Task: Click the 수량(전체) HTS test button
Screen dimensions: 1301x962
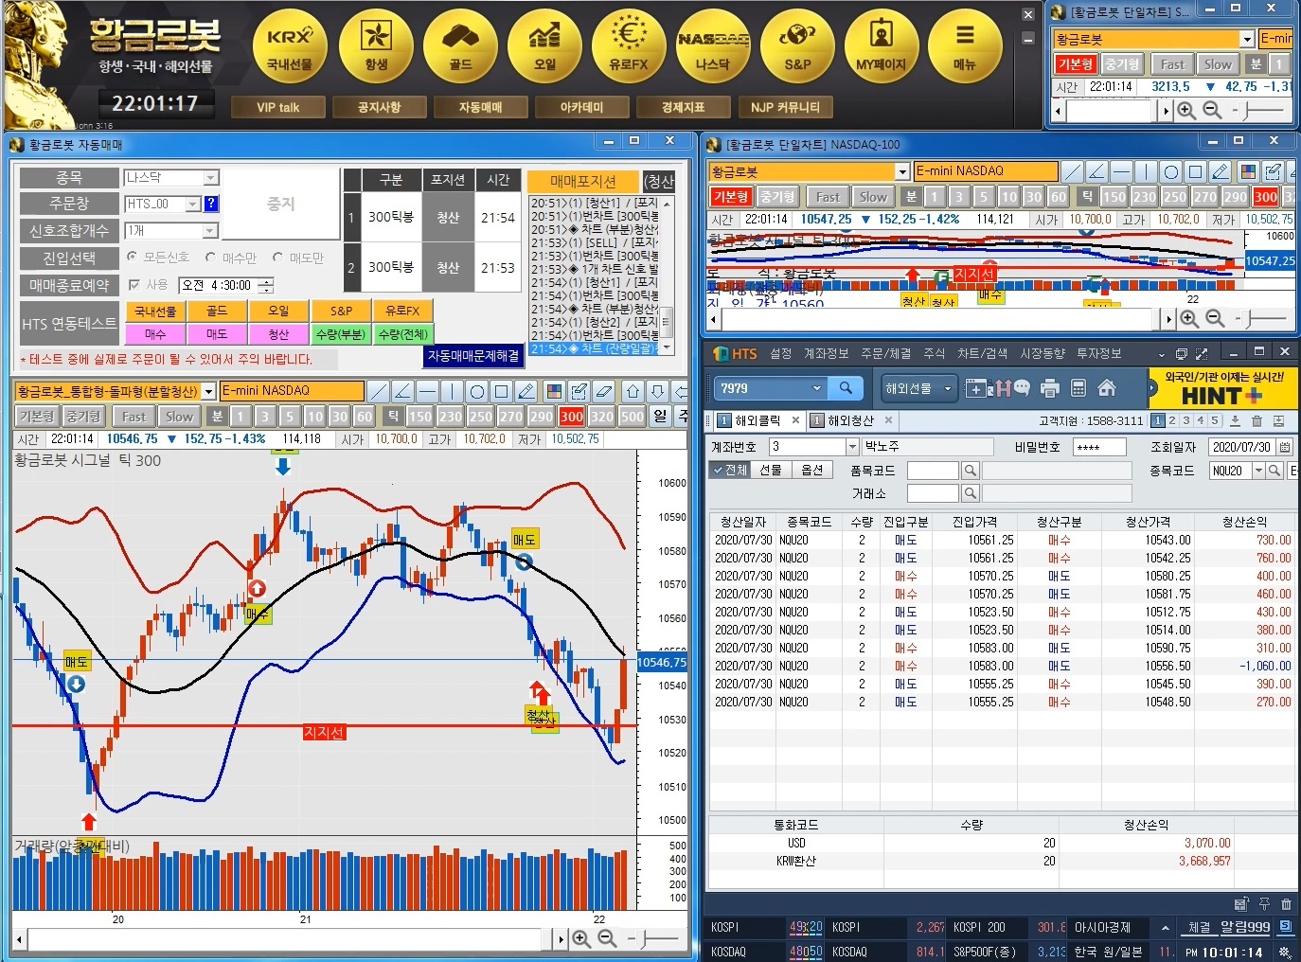Action: click(x=403, y=334)
